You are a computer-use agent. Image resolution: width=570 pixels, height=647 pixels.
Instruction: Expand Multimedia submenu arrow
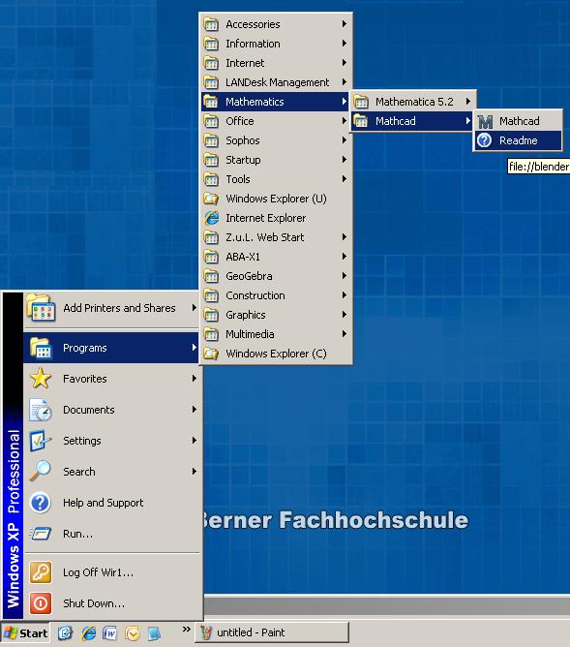(345, 334)
